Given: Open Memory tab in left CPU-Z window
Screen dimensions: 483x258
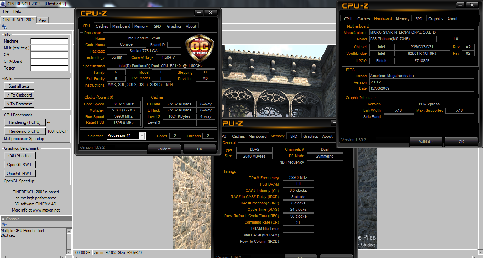Looking at the screenshot, I should [x=141, y=26].
